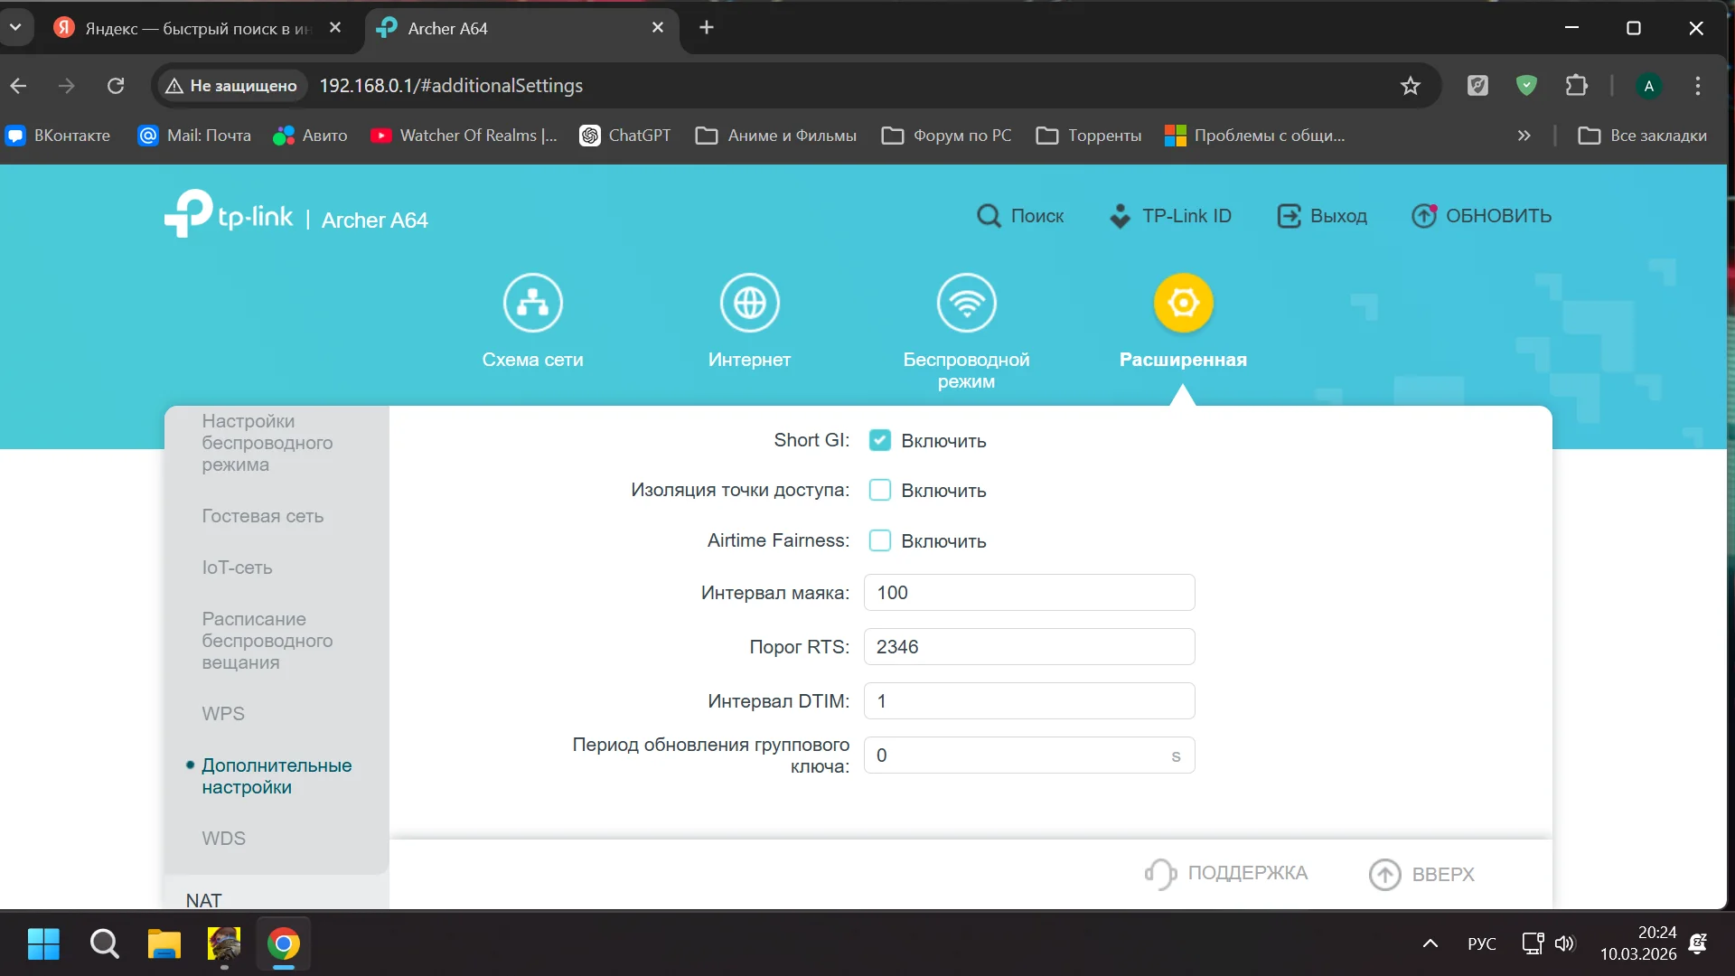Click the Выход logout link
The image size is (1735, 976).
click(1322, 216)
